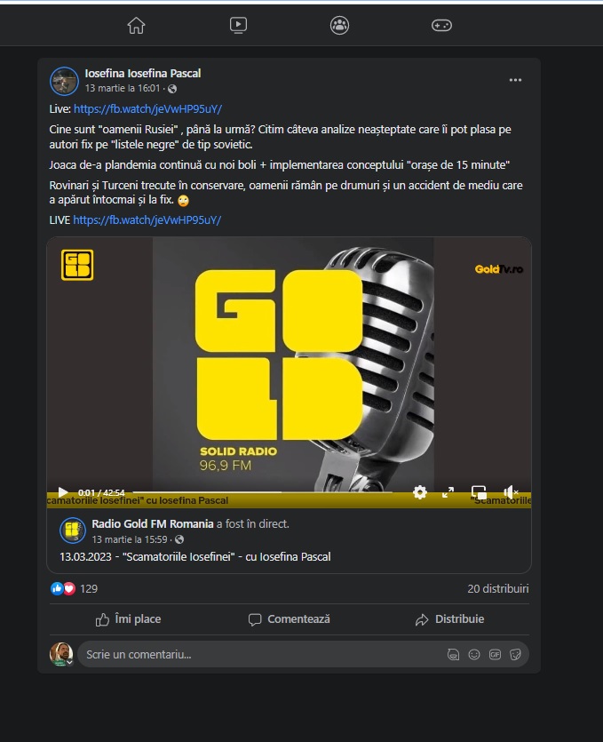Open Iosefina Pascal's profile picture
603x742 pixels.
click(64, 82)
